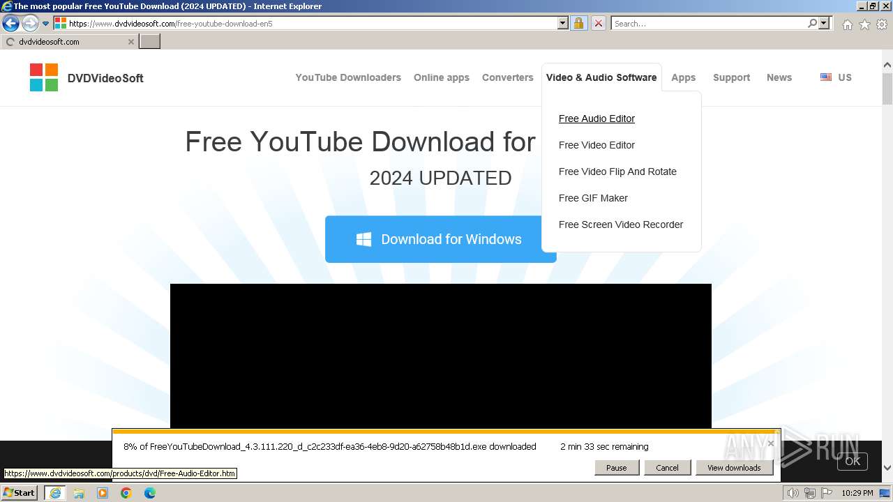The image size is (893, 502).
Task: Click Internet Explorer taskbar icon
Action: click(55, 493)
